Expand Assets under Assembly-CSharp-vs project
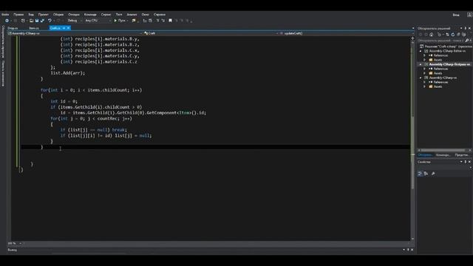This screenshot has width=473, height=266. pyautogui.click(x=425, y=86)
